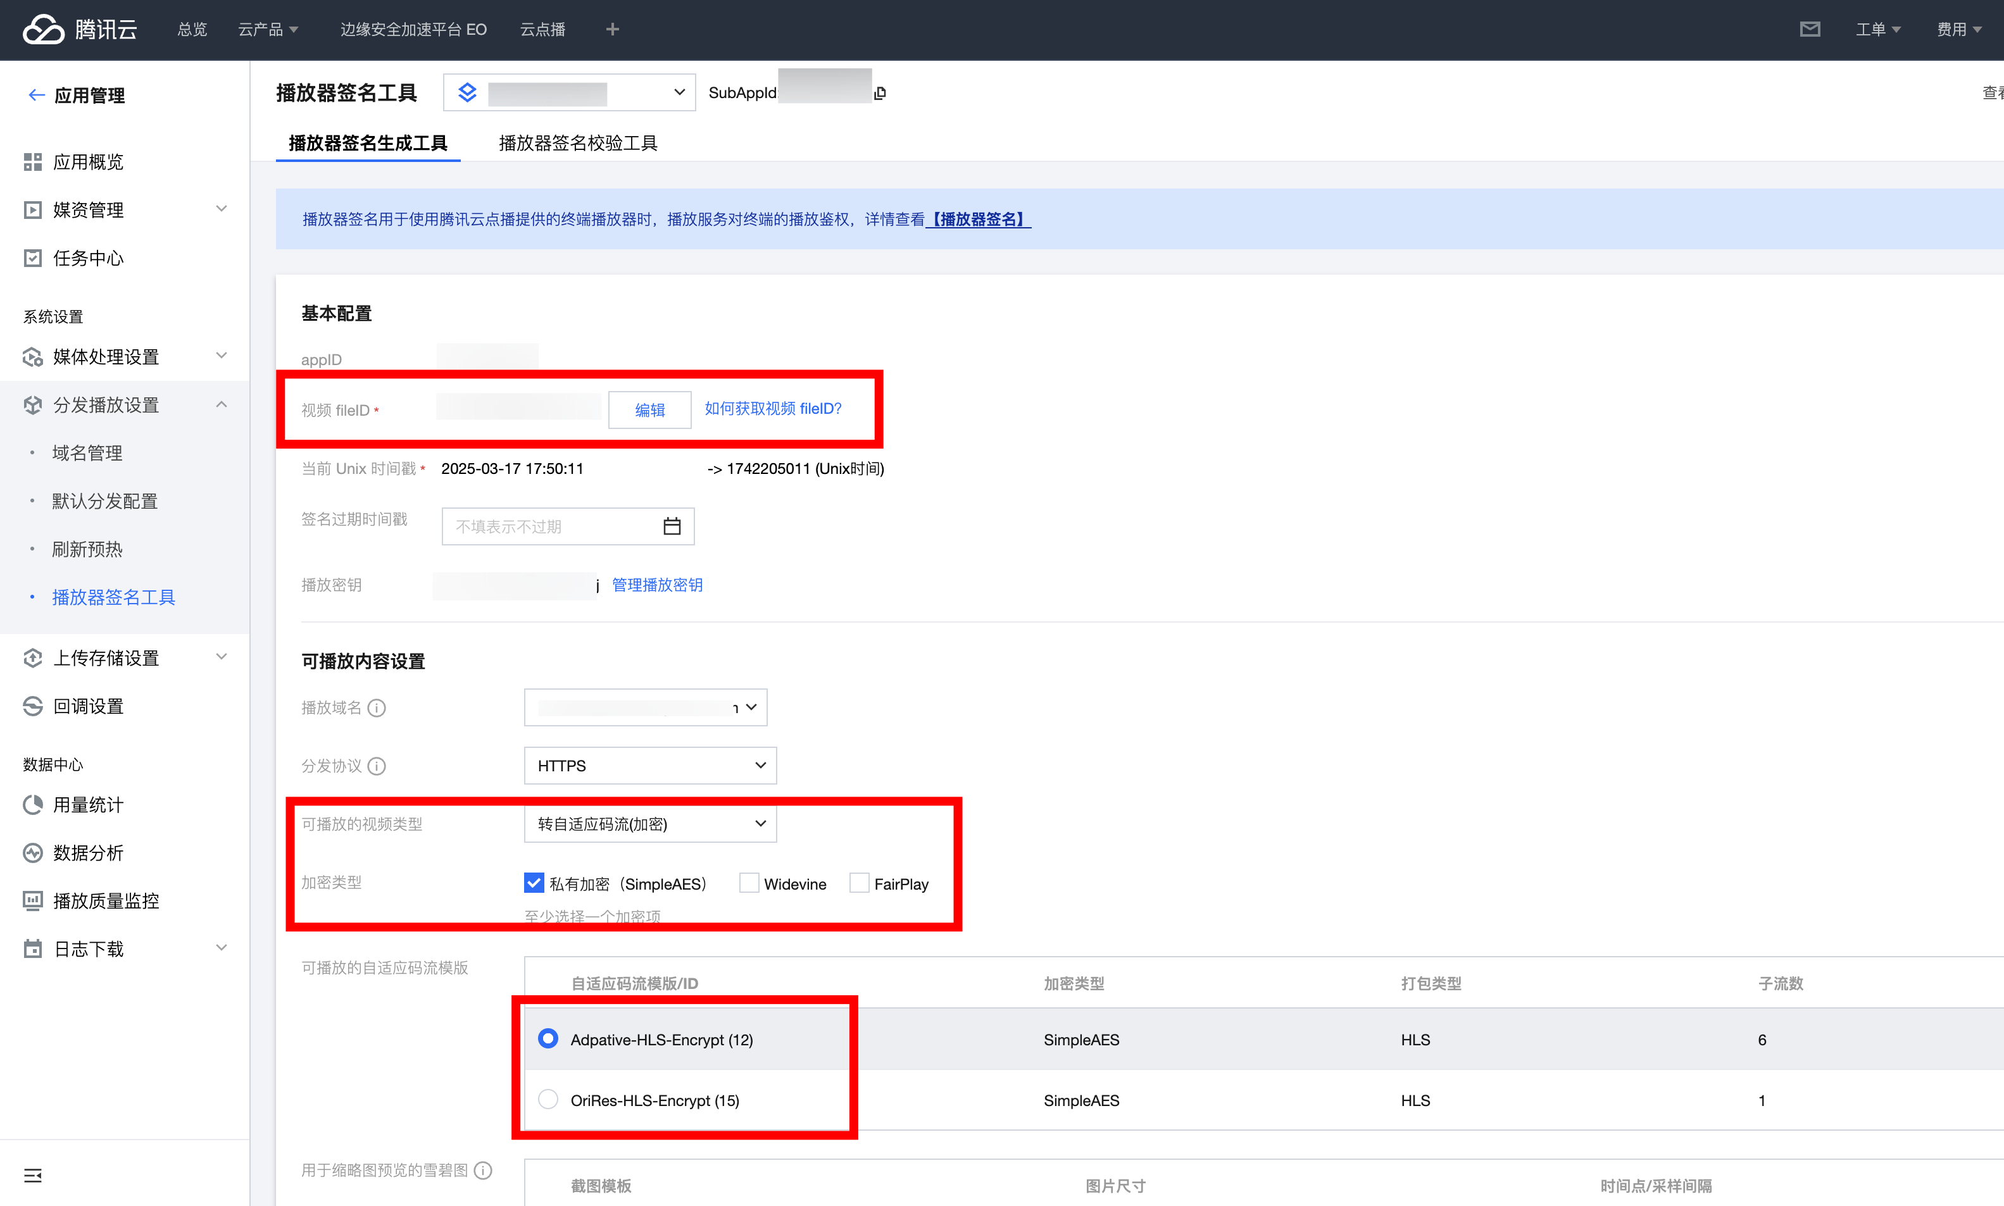Screen dimensions: 2004x1206
Task: Uncheck 私有加密 (SimpleAES) checkbox
Action: tap(534, 883)
